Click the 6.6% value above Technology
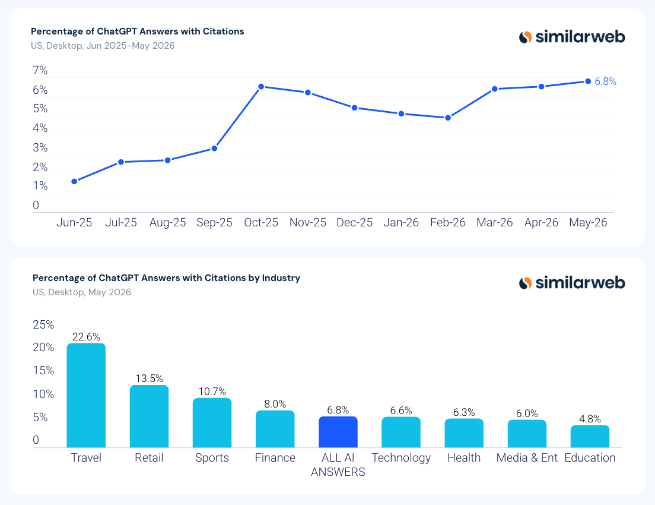 (x=401, y=411)
